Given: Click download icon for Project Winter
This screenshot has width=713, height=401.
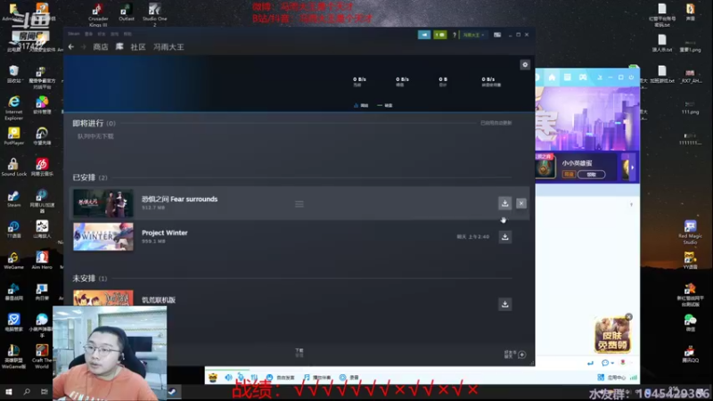Looking at the screenshot, I should (x=504, y=237).
